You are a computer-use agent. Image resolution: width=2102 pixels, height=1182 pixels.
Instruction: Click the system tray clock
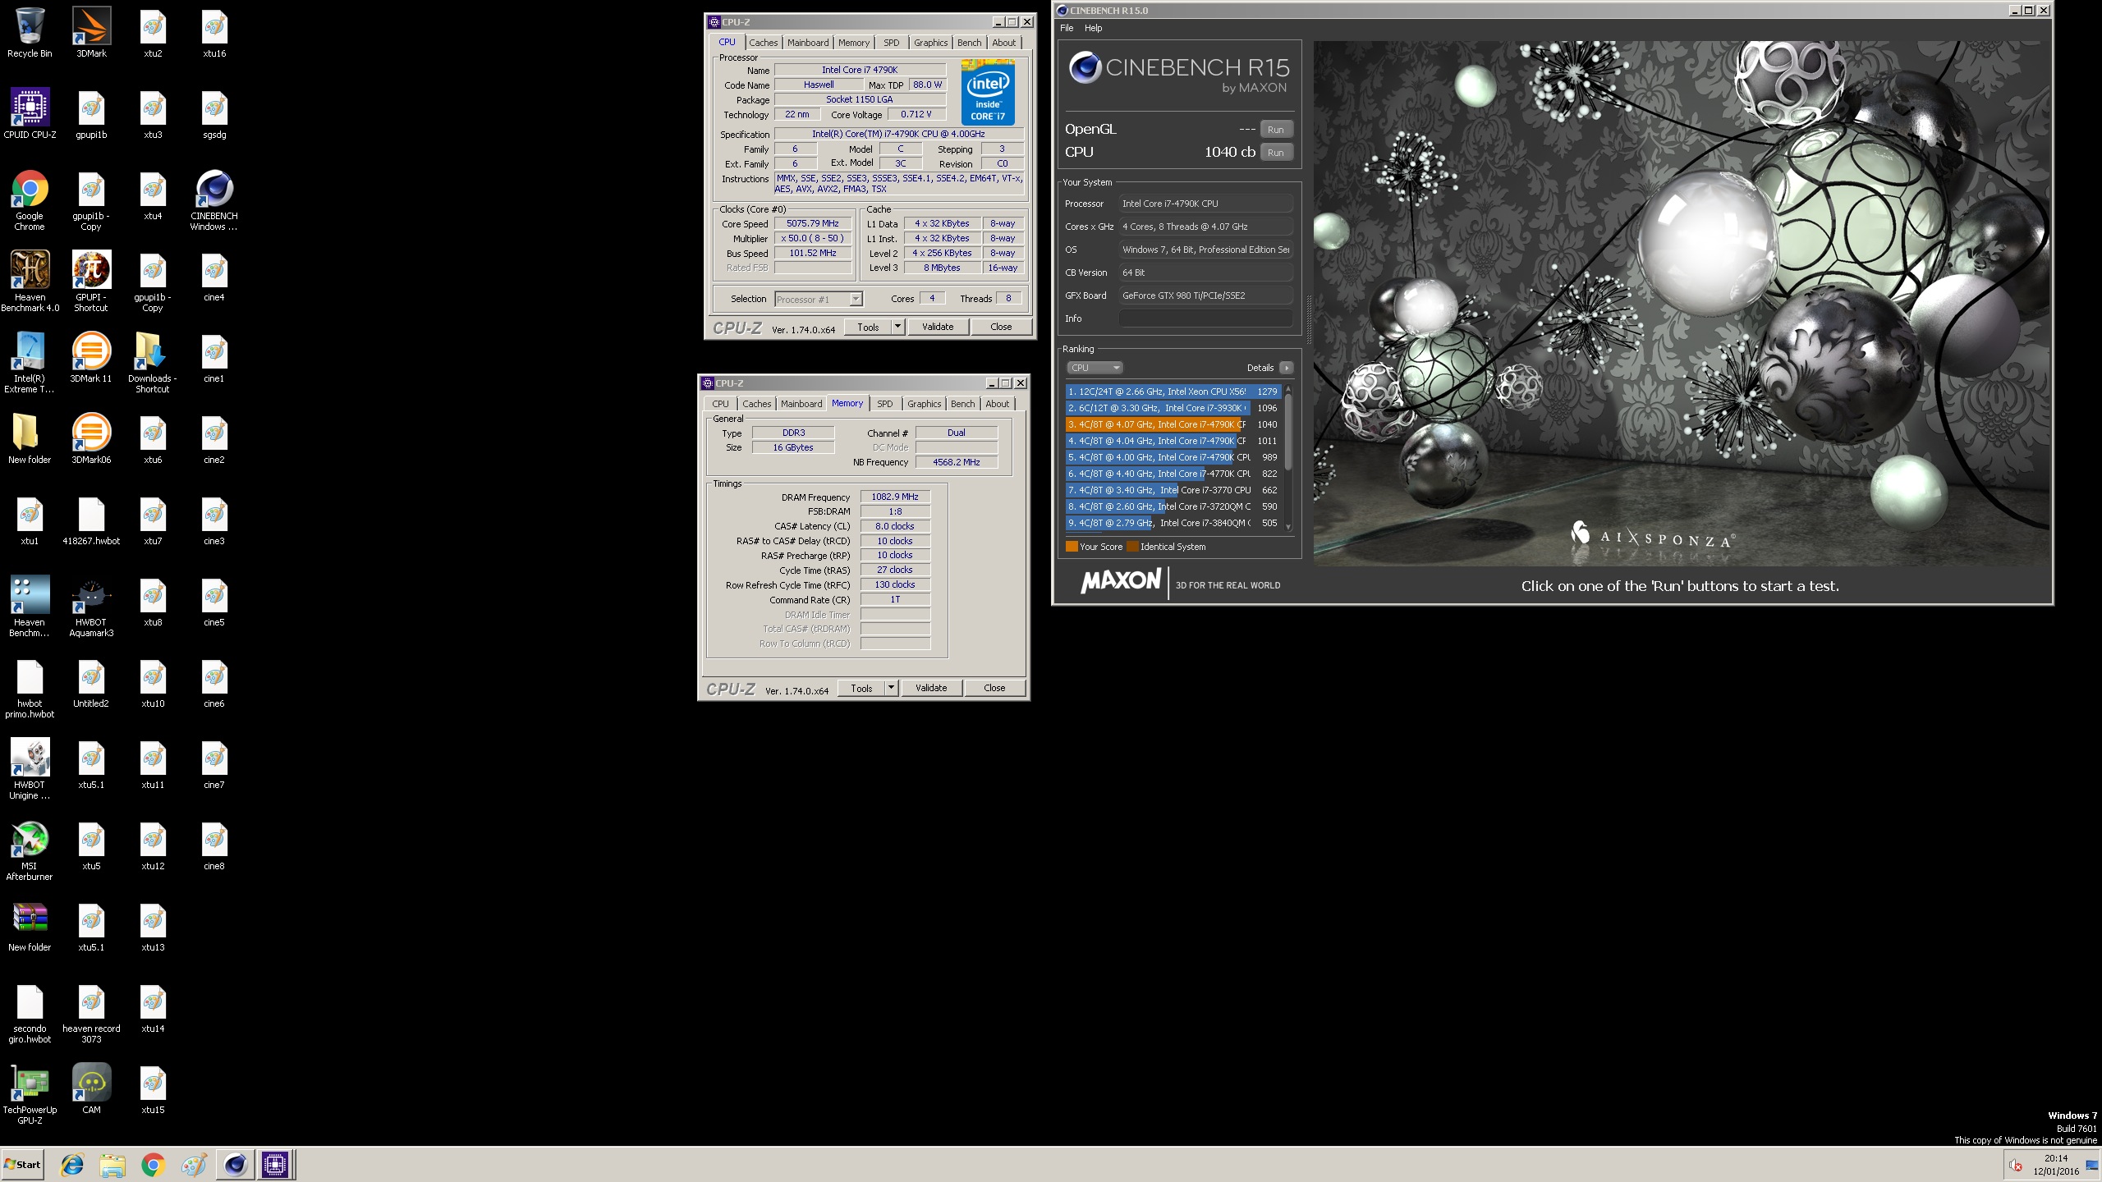tap(2056, 1165)
